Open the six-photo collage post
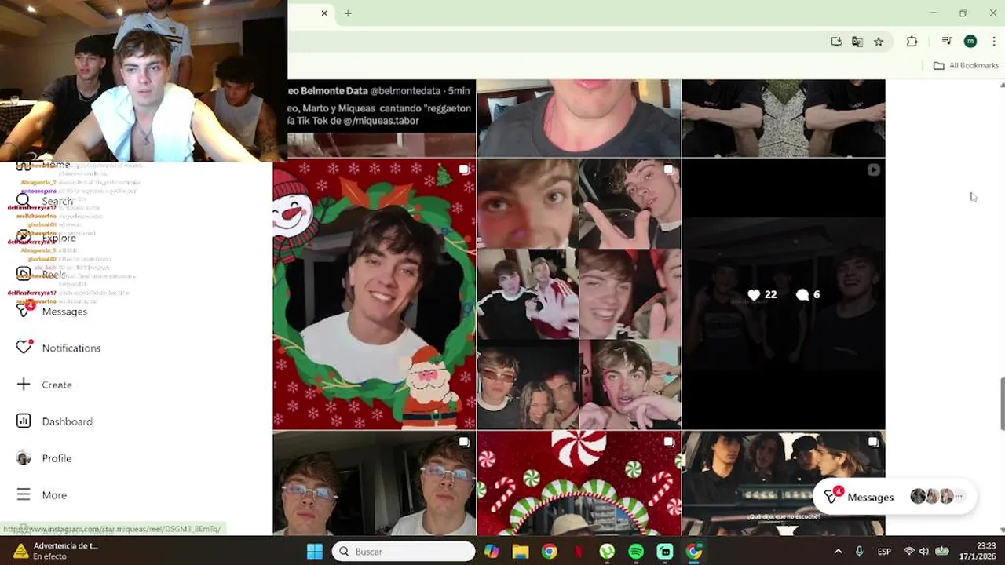Image resolution: width=1005 pixels, height=565 pixels. (x=579, y=294)
